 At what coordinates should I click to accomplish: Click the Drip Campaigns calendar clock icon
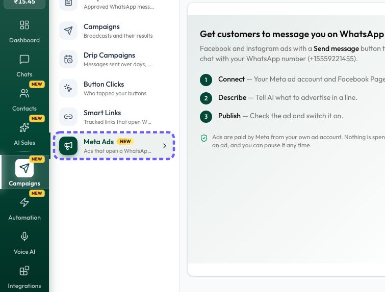coord(68,60)
